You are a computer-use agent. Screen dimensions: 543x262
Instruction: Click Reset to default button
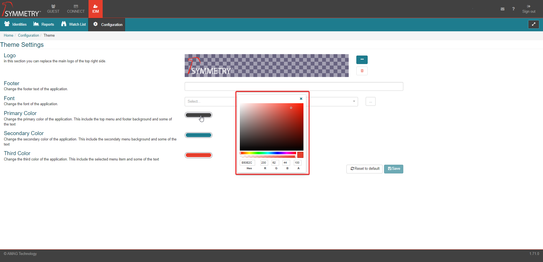pyautogui.click(x=365, y=169)
